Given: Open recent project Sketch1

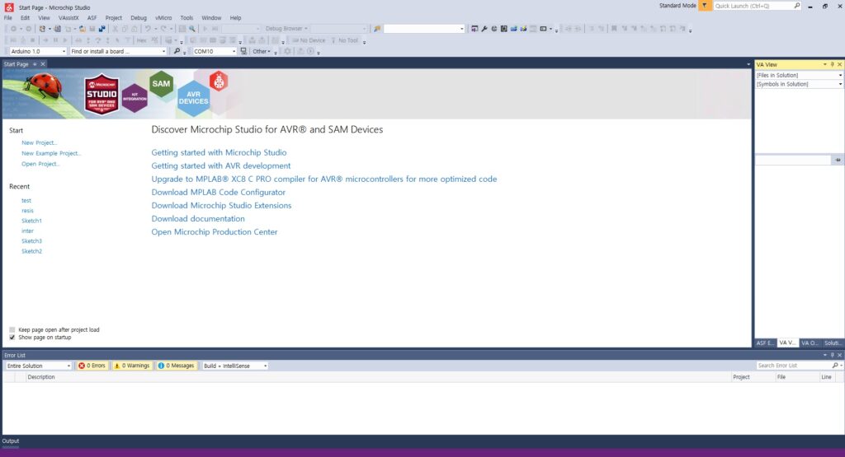Looking at the screenshot, I should pos(31,221).
